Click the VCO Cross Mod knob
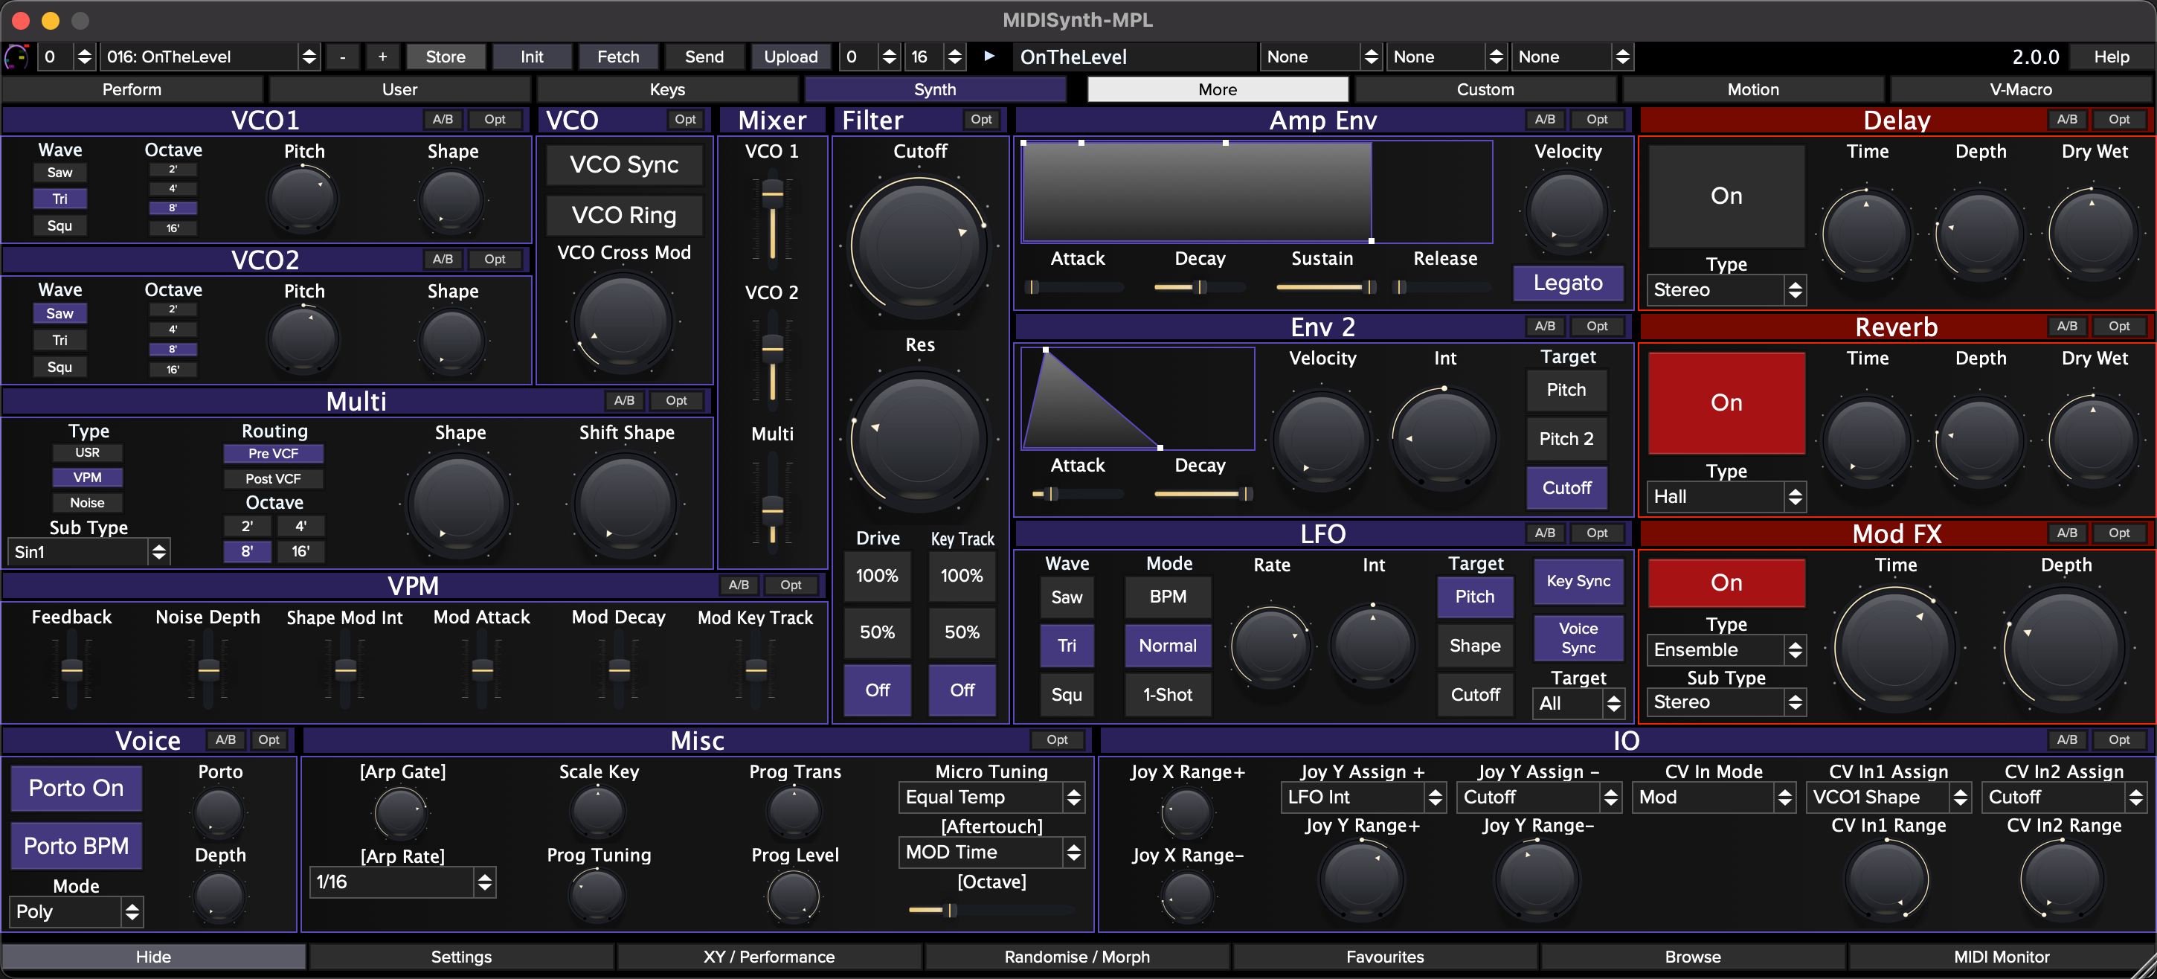This screenshot has height=979, width=2157. point(623,322)
